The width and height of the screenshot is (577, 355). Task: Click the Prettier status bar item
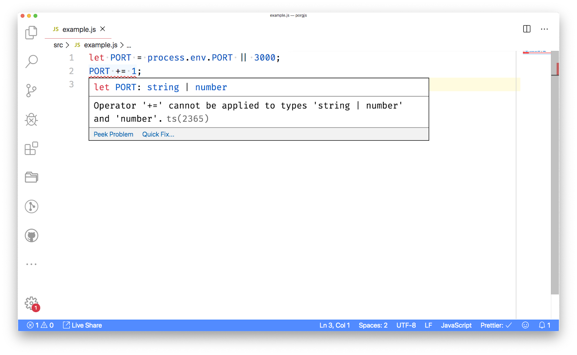pyautogui.click(x=496, y=325)
